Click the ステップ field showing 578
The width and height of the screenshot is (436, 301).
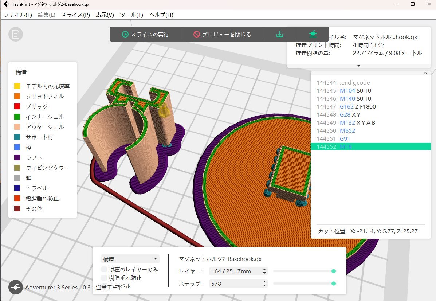[238, 284]
